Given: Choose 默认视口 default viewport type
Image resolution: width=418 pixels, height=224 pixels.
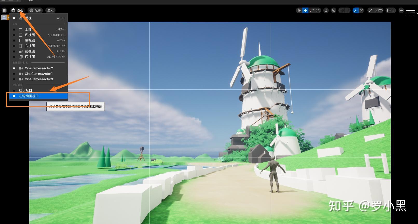Looking at the screenshot, I should coord(39,90).
